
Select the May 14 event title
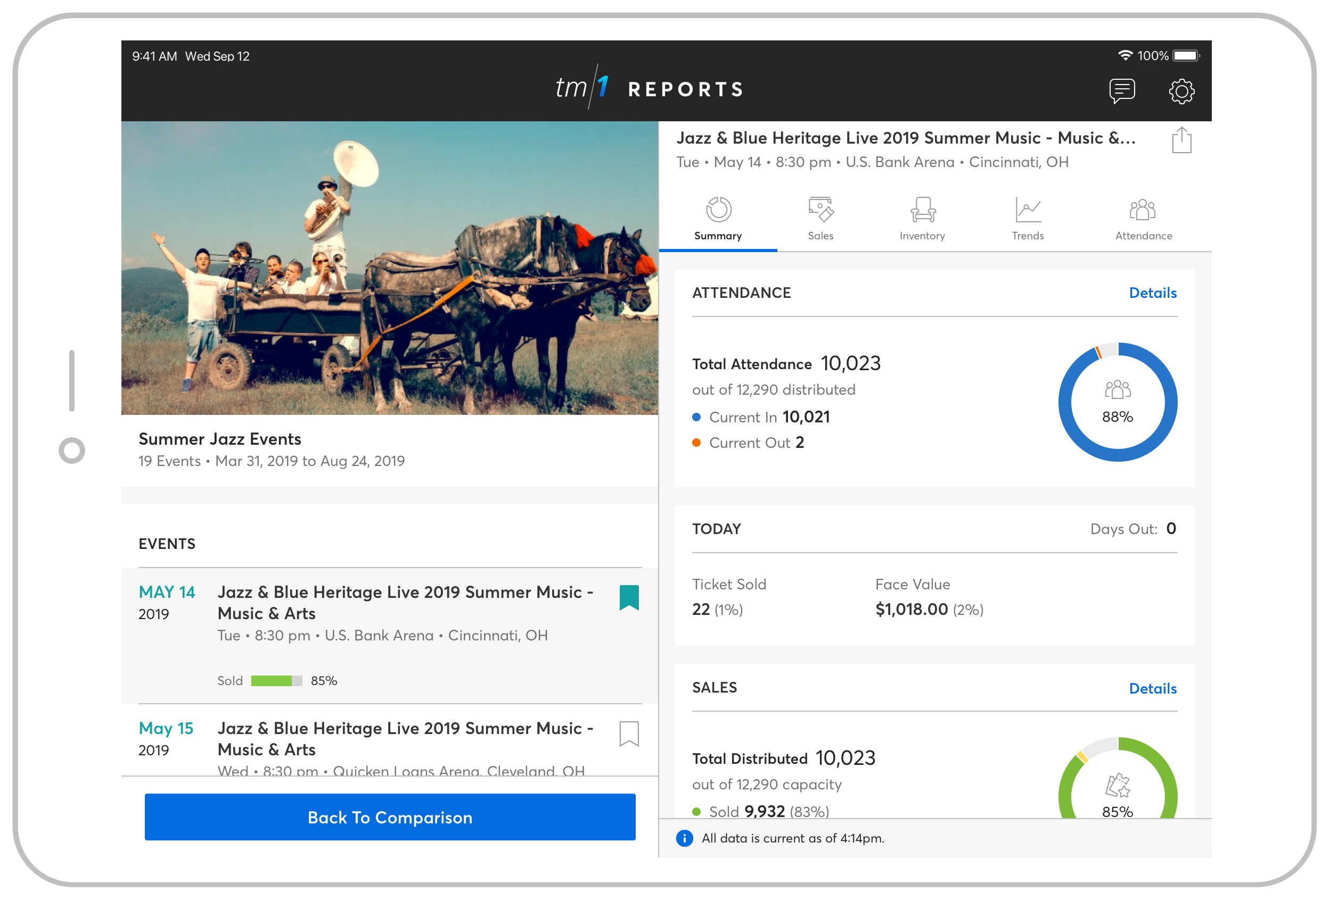point(405,603)
